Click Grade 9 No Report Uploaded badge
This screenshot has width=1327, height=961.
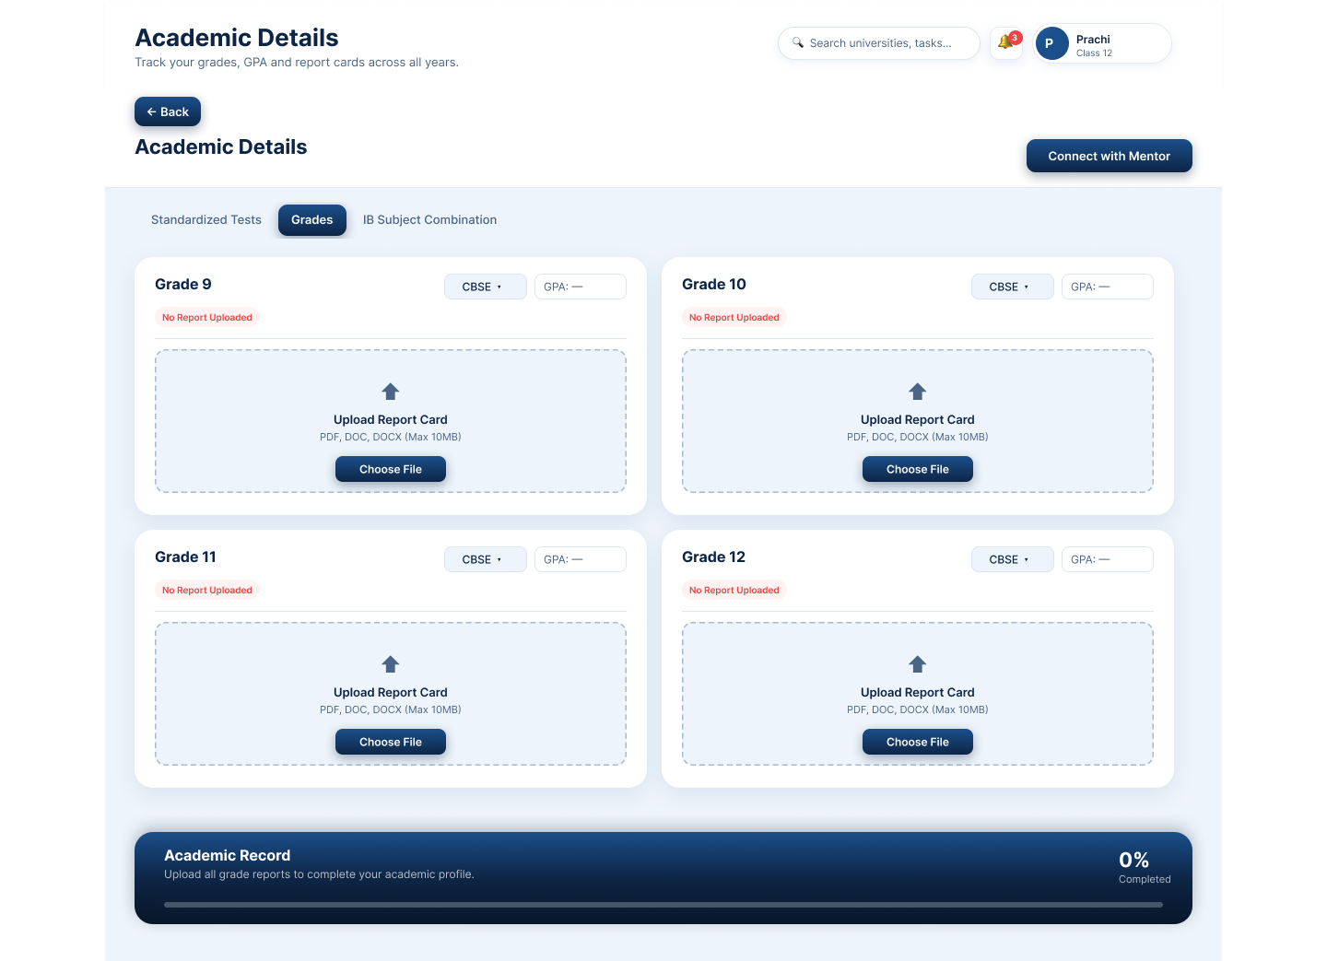[207, 317]
